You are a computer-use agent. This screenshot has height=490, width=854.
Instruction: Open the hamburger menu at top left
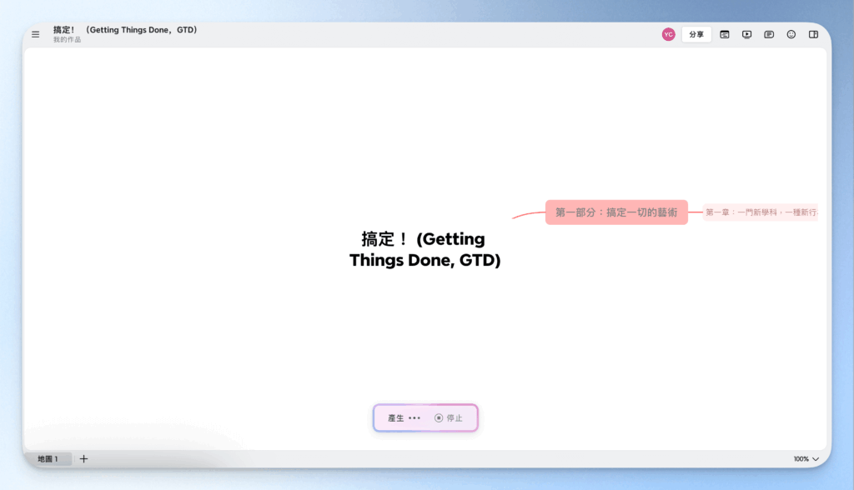(35, 34)
